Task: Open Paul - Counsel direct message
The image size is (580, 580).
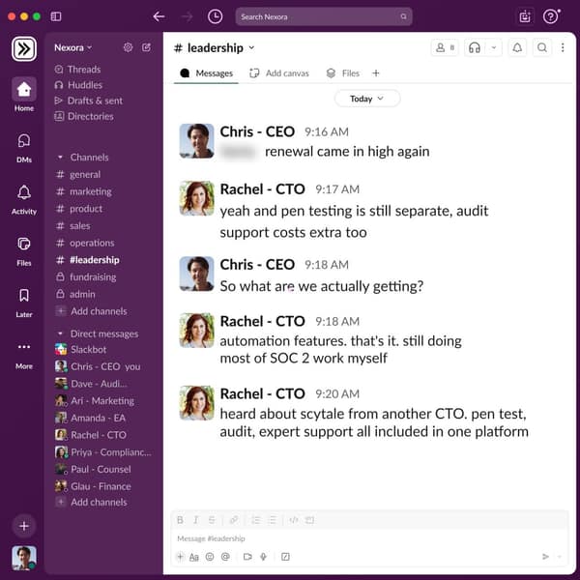Action: 93,469
